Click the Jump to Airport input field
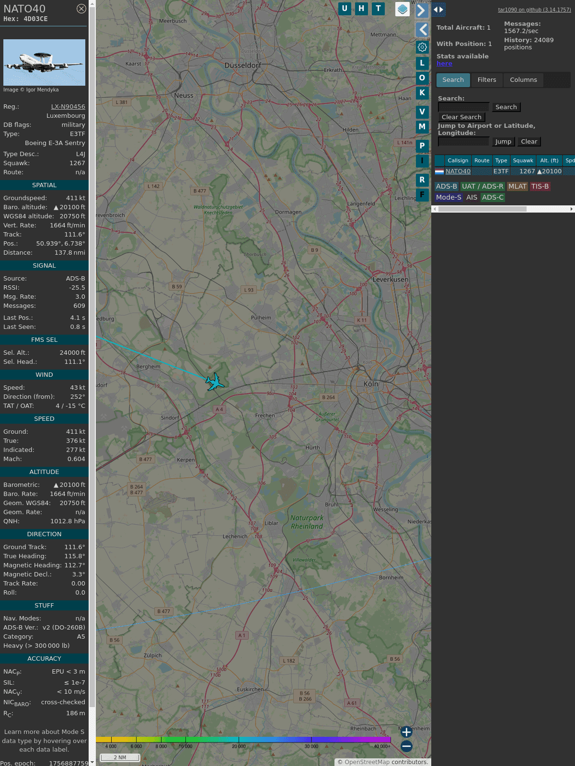Image resolution: width=575 pixels, height=766 pixels. (463, 142)
